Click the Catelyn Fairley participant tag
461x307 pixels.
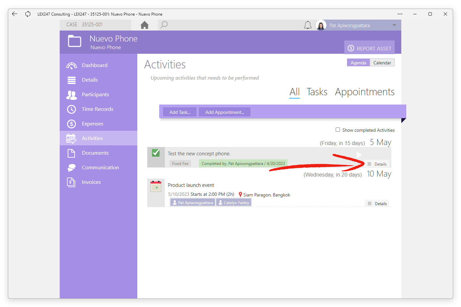(x=234, y=202)
